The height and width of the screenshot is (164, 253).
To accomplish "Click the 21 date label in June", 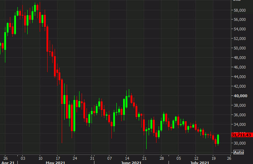I will [144, 158].
